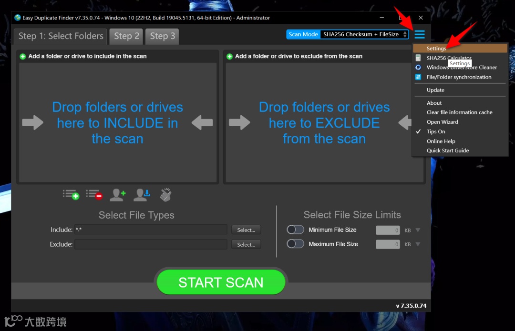Click the File/Folder synchronization icon
The height and width of the screenshot is (331, 515).
click(418, 77)
